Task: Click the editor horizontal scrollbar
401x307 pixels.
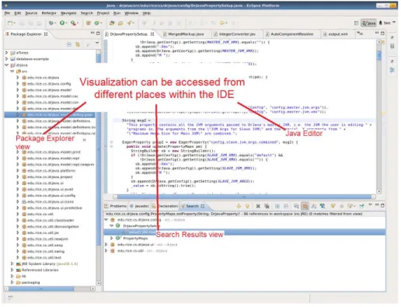Action: (x=243, y=197)
